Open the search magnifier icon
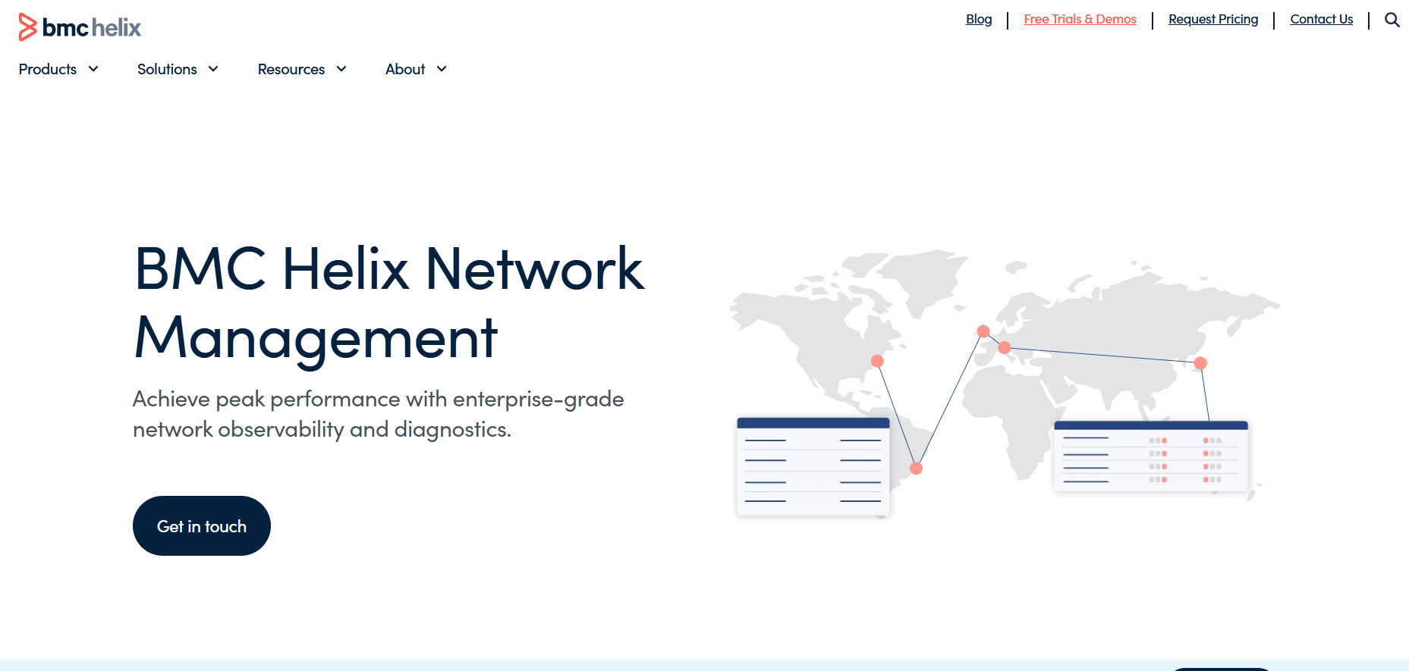Screen dimensions: 1409x671 pyautogui.click(x=1392, y=20)
